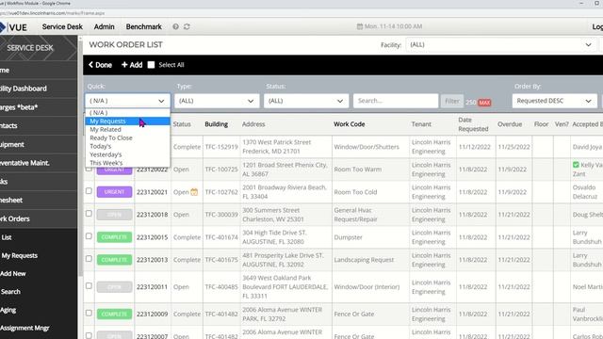This screenshot has width=603, height=339.
Task: Select My Requests in Quick dropdown list
Action: point(127,121)
